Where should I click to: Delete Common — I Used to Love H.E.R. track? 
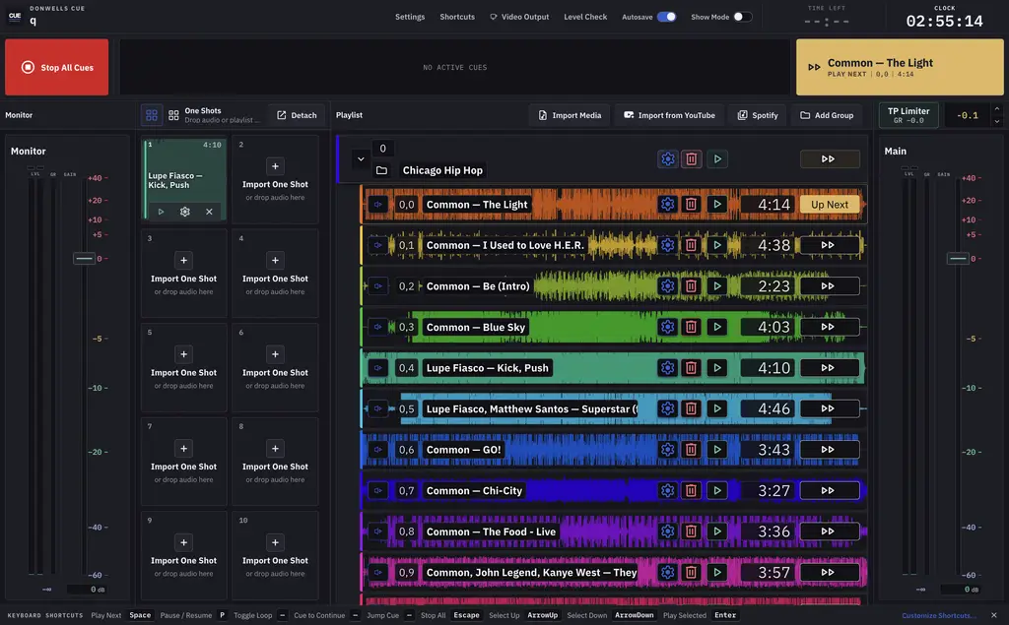tap(691, 245)
